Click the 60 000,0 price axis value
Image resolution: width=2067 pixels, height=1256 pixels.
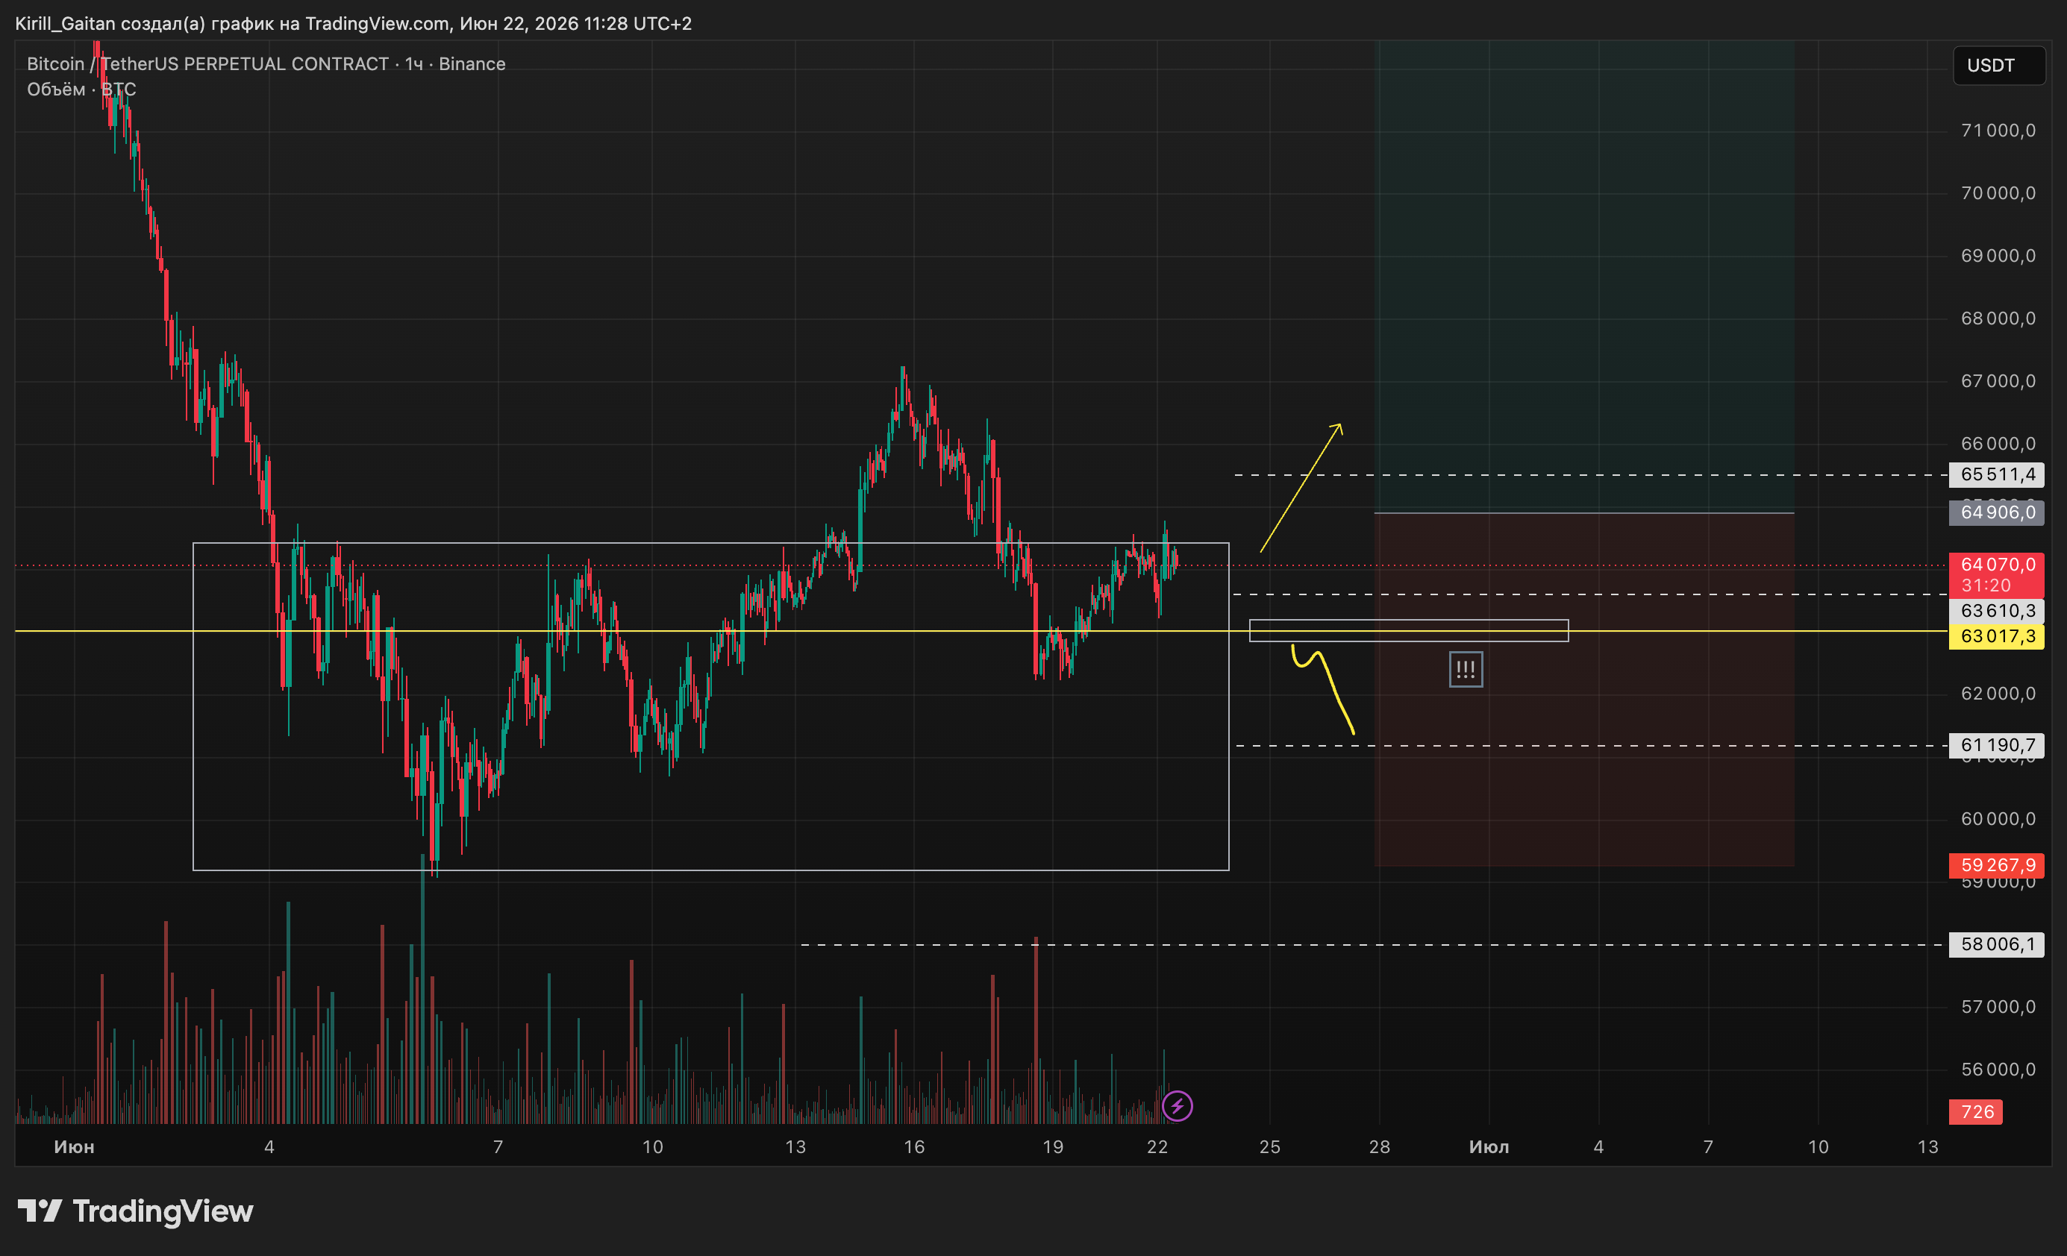coord(1998,818)
